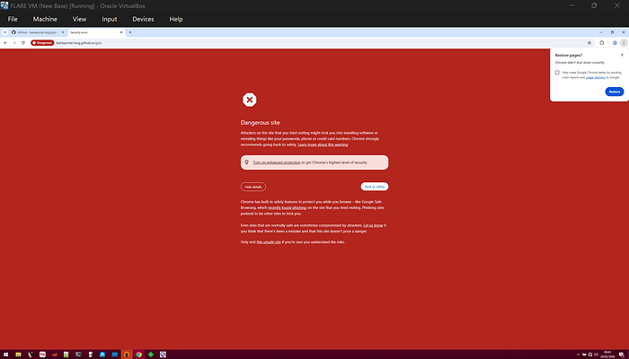The width and height of the screenshot is (629, 359).
Task: Select the Security error tab
Action: click(95, 32)
